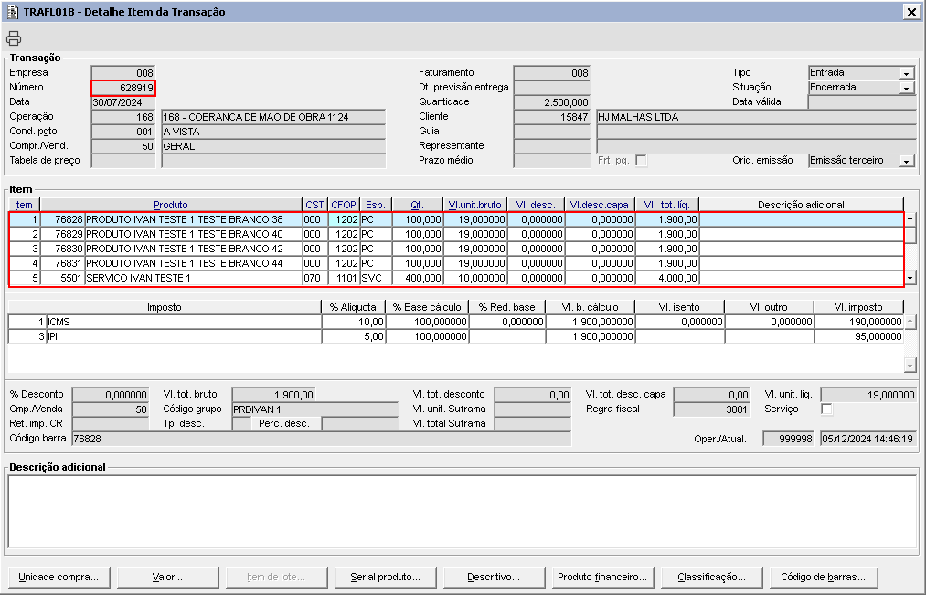
Task: Click the printer icon in toolbar
Action: 14,38
